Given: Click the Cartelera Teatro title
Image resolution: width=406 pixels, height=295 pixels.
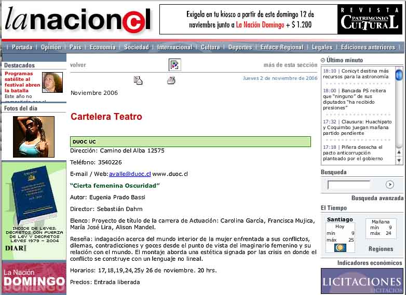Looking at the screenshot, I should [x=106, y=117].
